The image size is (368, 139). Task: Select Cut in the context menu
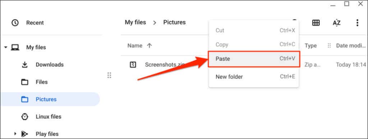254,30
